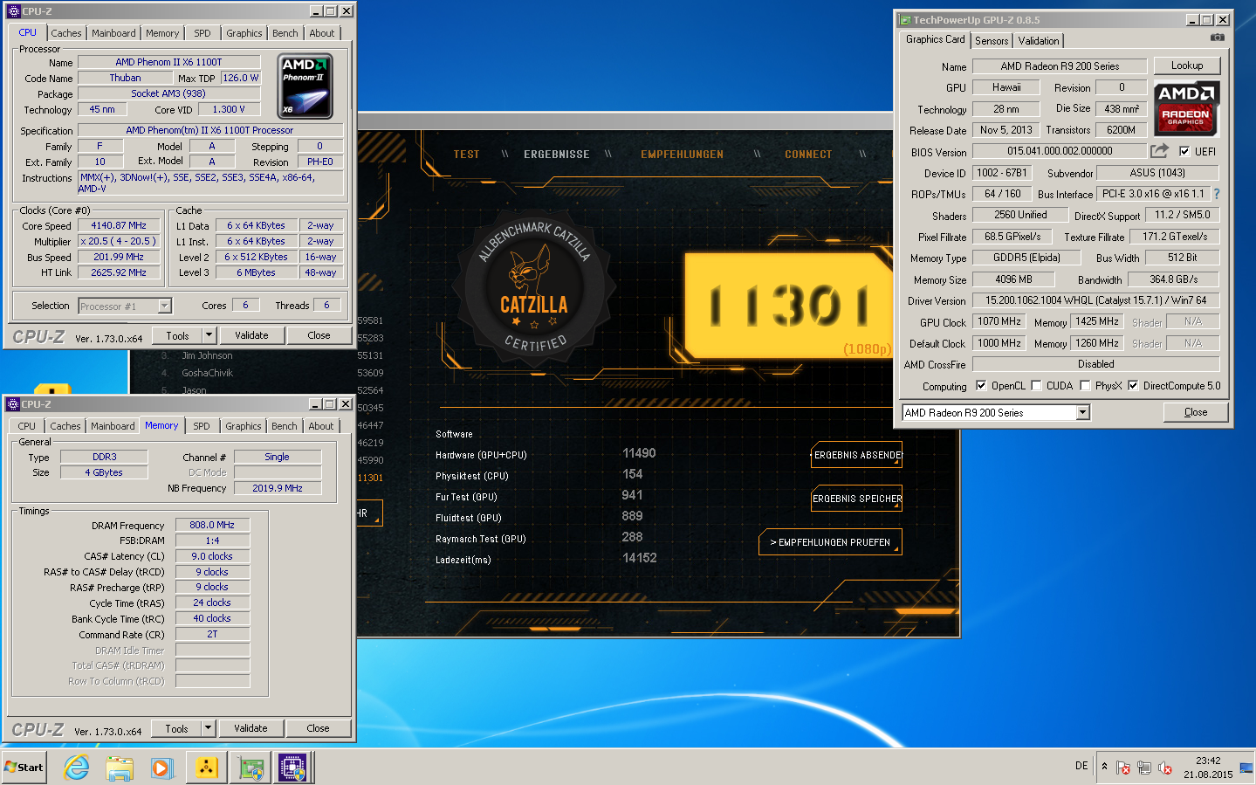Toggle the PhysX checkbox
Screen dimensions: 1256x785
pos(1085,385)
